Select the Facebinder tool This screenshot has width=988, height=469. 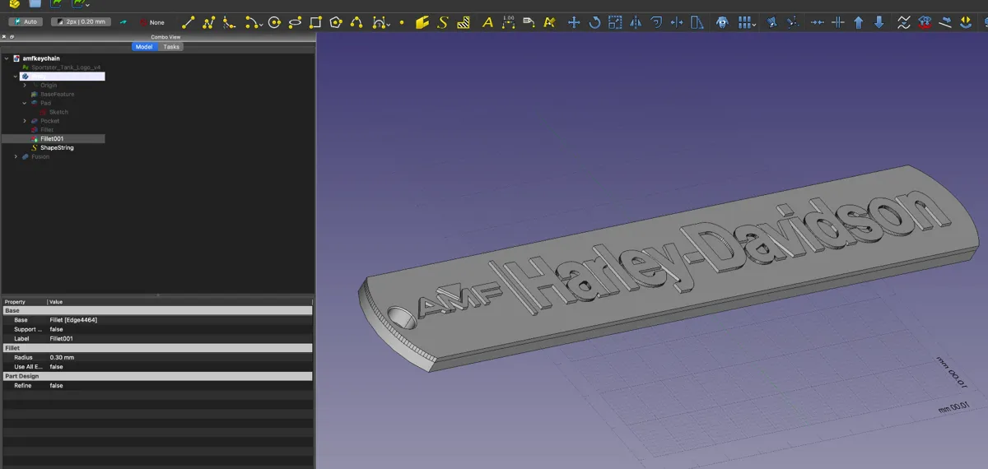422,23
